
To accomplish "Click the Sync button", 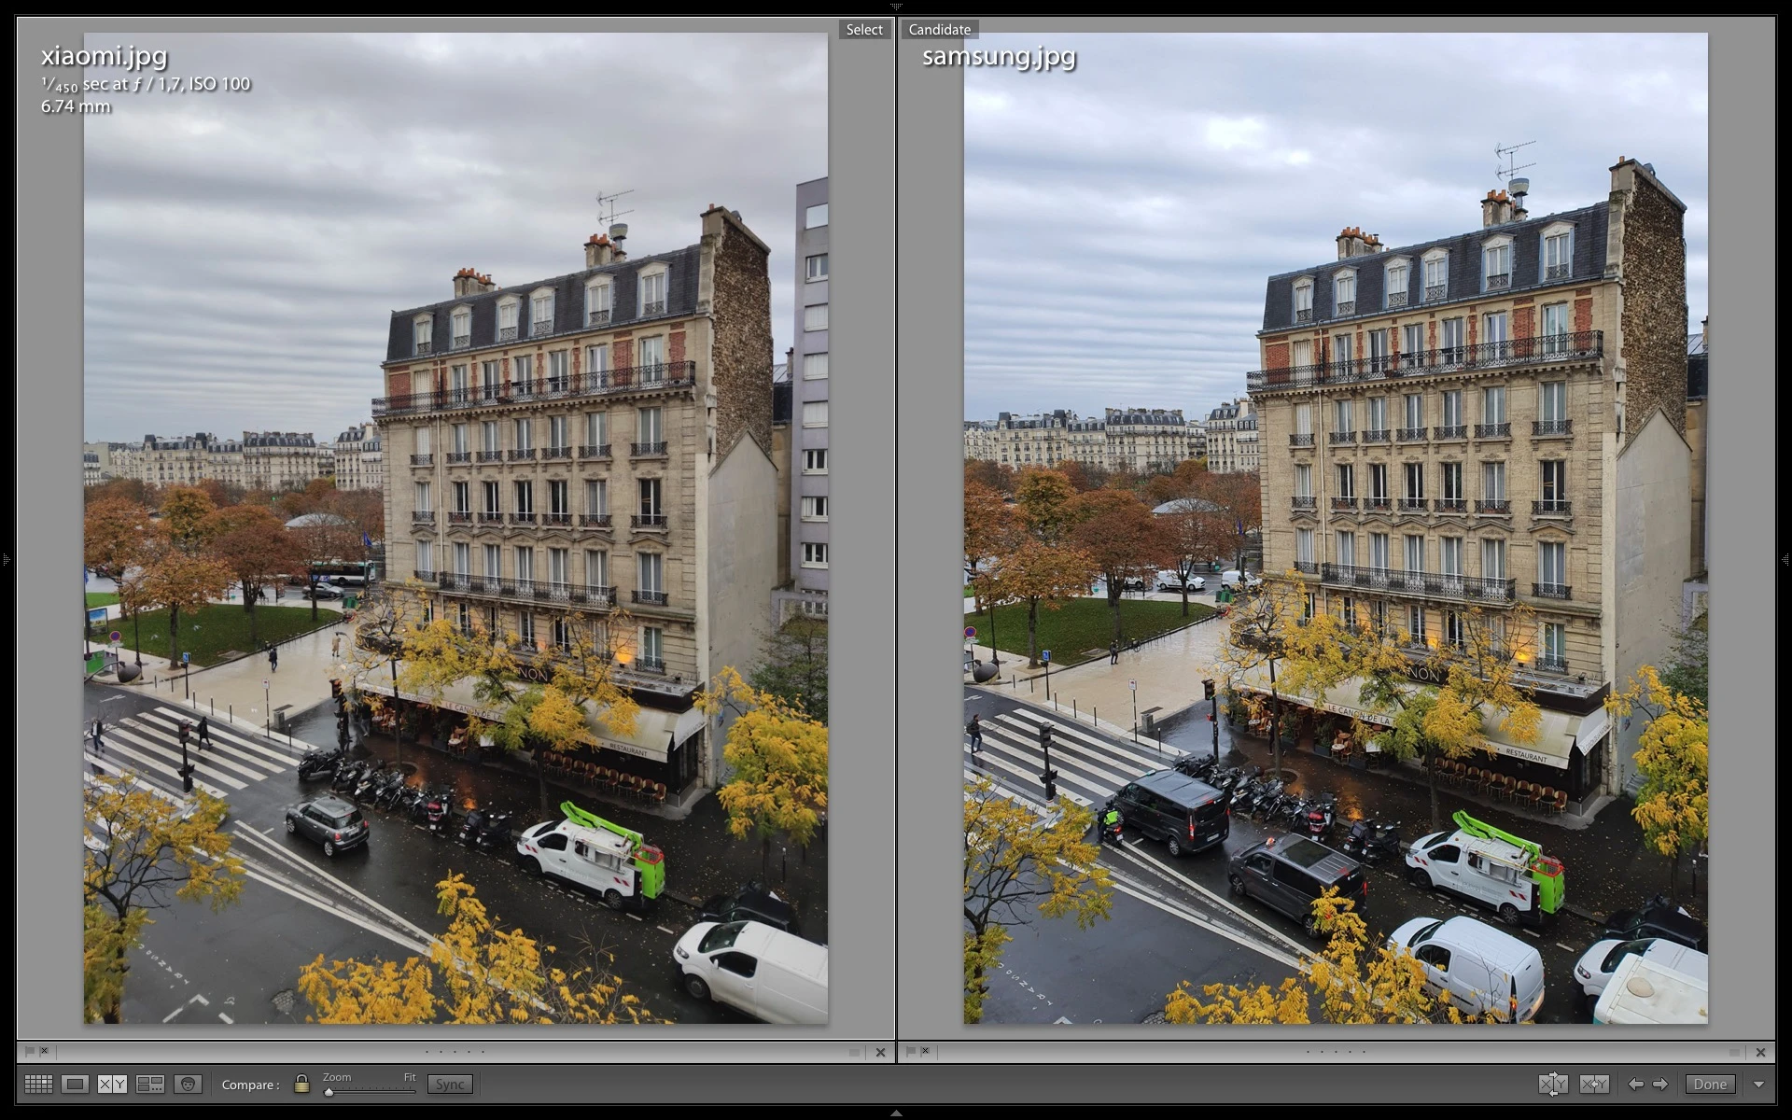I will 450,1084.
